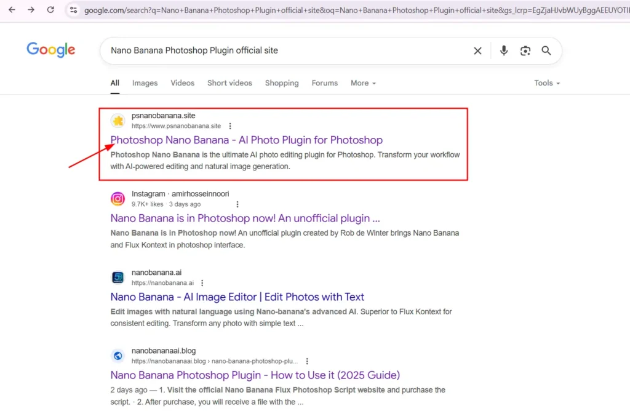Click the browser address bar URL
630x411 pixels.
(356, 10)
